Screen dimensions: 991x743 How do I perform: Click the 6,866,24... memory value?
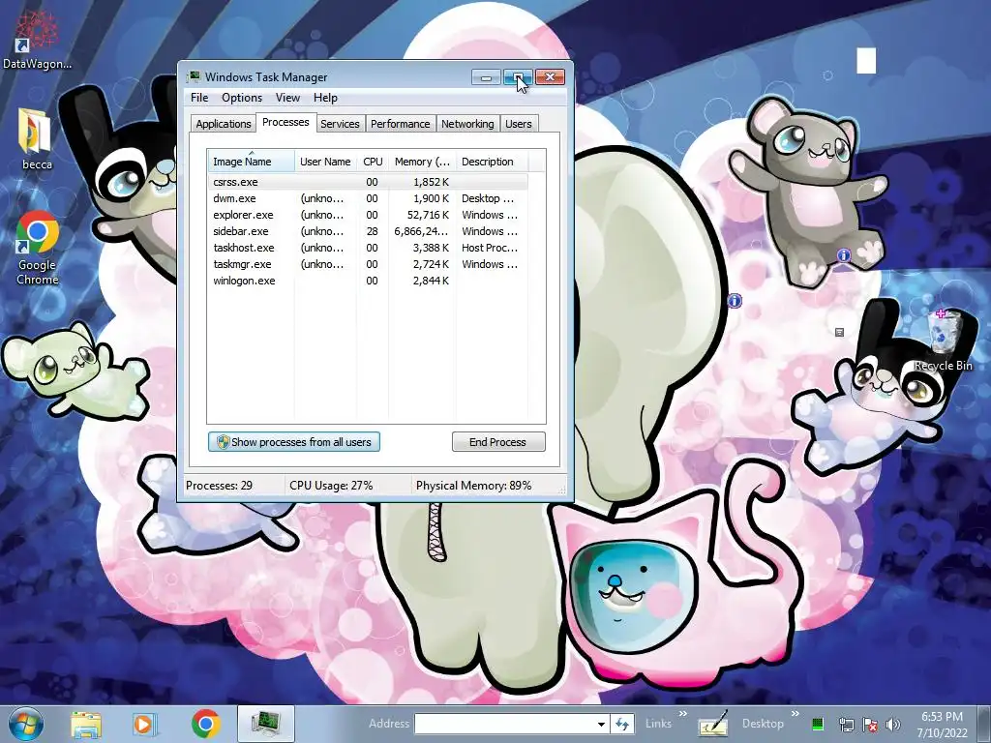(x=421, y=231)
